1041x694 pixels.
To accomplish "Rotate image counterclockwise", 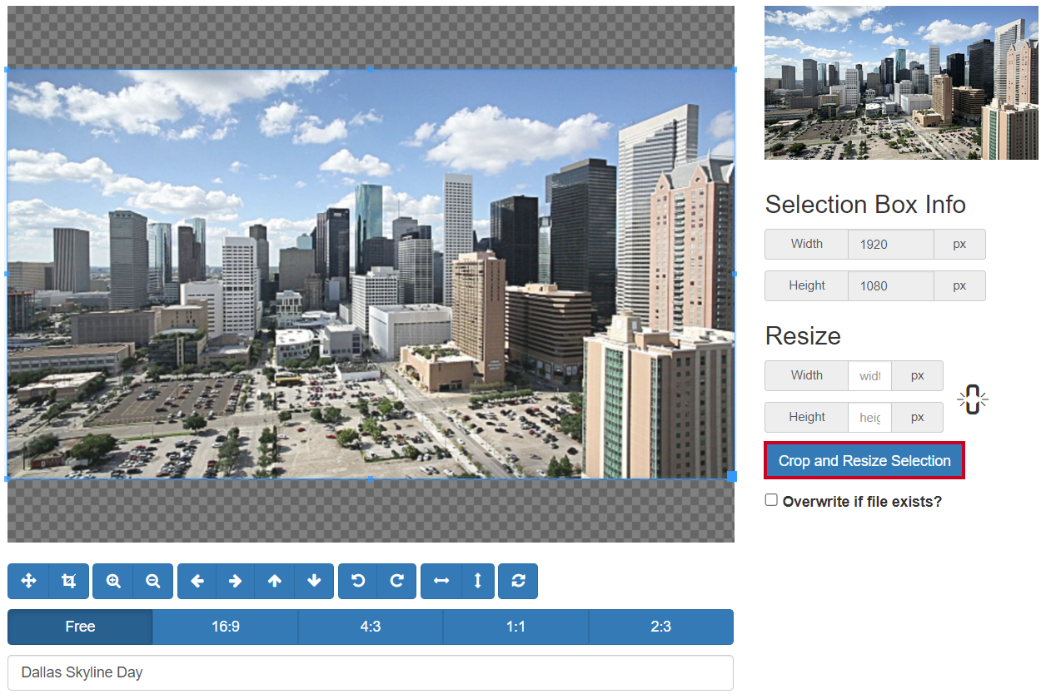I will pos(358,581).
